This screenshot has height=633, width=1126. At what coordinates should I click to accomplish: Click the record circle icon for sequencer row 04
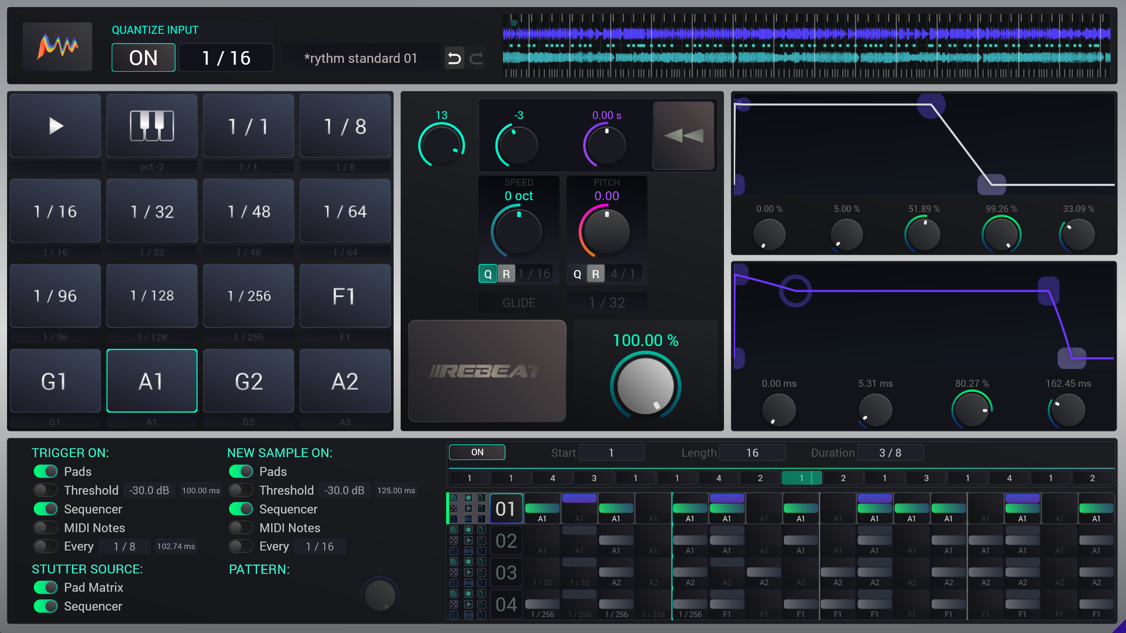(468, 594)
